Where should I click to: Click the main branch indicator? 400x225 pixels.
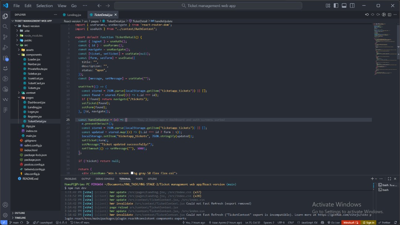(x=14, y=223)
